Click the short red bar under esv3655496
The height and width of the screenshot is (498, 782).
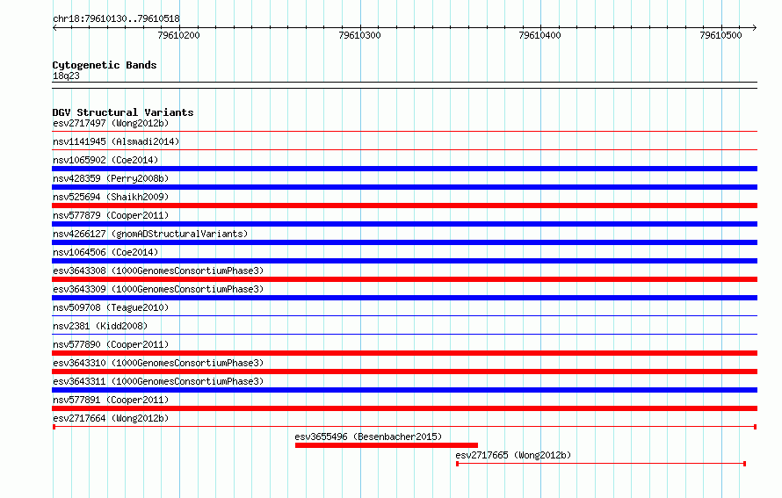pyautogui.click(x=387, y=445)
